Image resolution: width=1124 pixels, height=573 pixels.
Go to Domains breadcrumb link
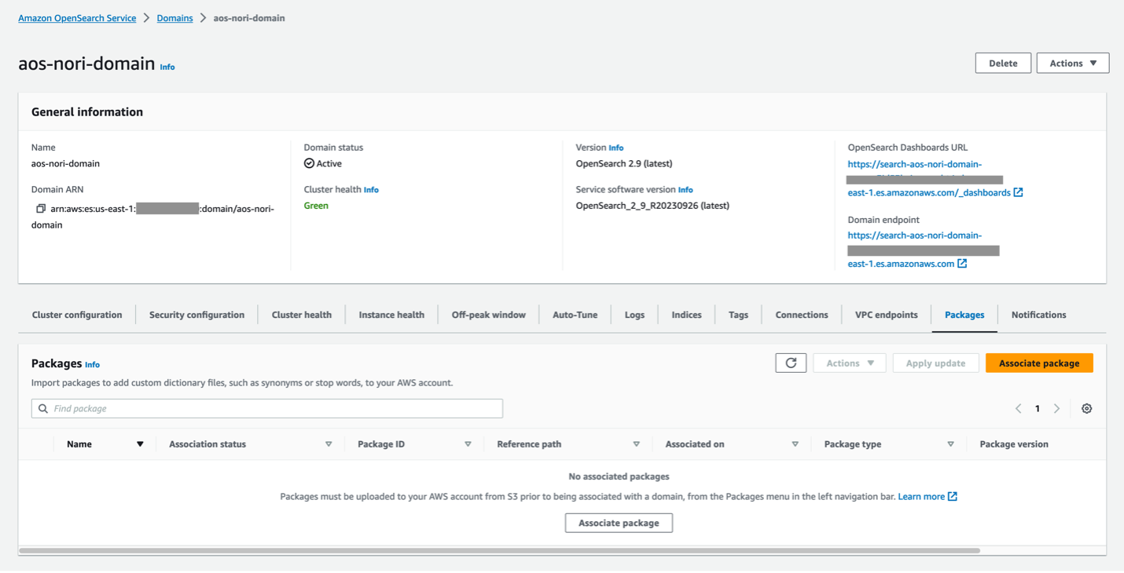(x=174, y=18)
